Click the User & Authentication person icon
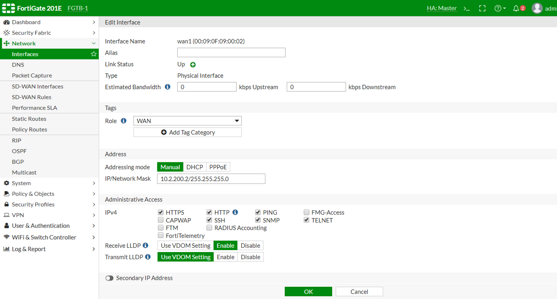Image resolution: width=557 pixels, height=299 pixels. click(x=7, y=226)
